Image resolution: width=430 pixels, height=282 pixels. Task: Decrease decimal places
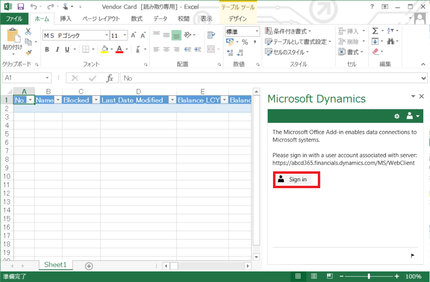240,52
